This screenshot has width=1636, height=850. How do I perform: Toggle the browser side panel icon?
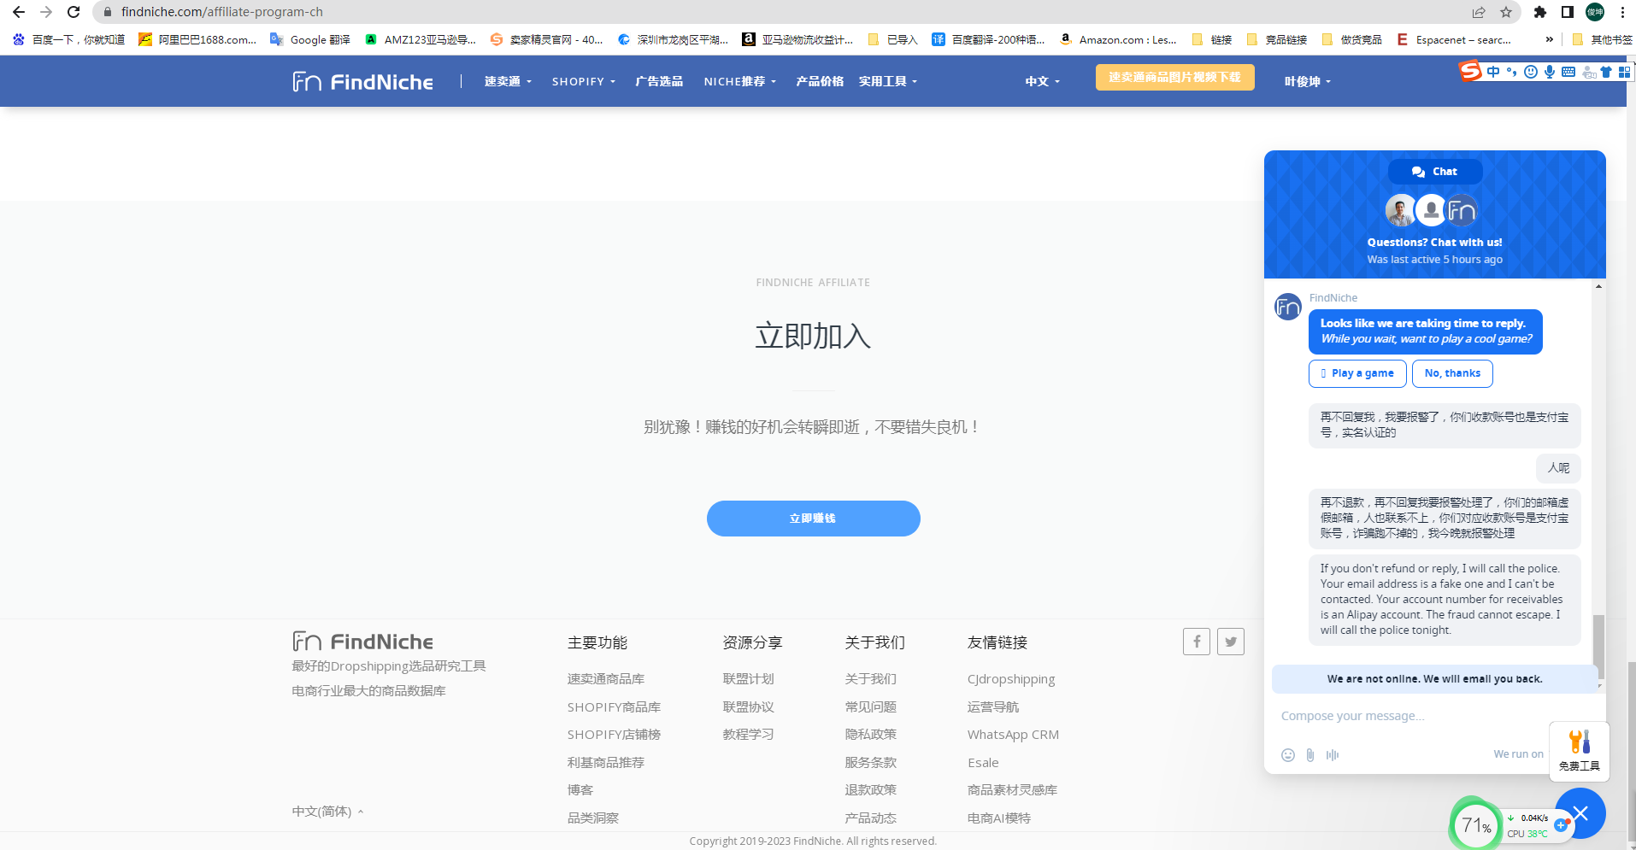coord(1568,12)
